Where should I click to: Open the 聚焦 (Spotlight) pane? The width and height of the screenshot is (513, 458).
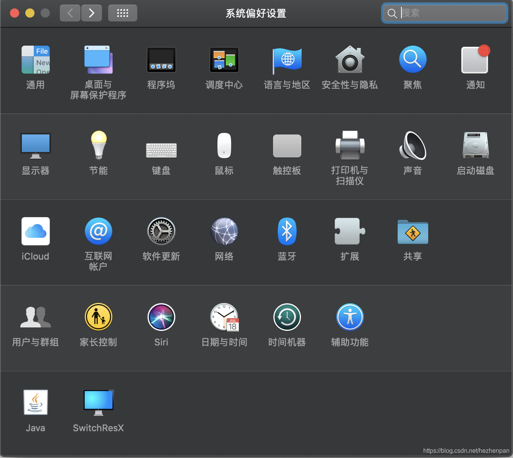(413, 59)
